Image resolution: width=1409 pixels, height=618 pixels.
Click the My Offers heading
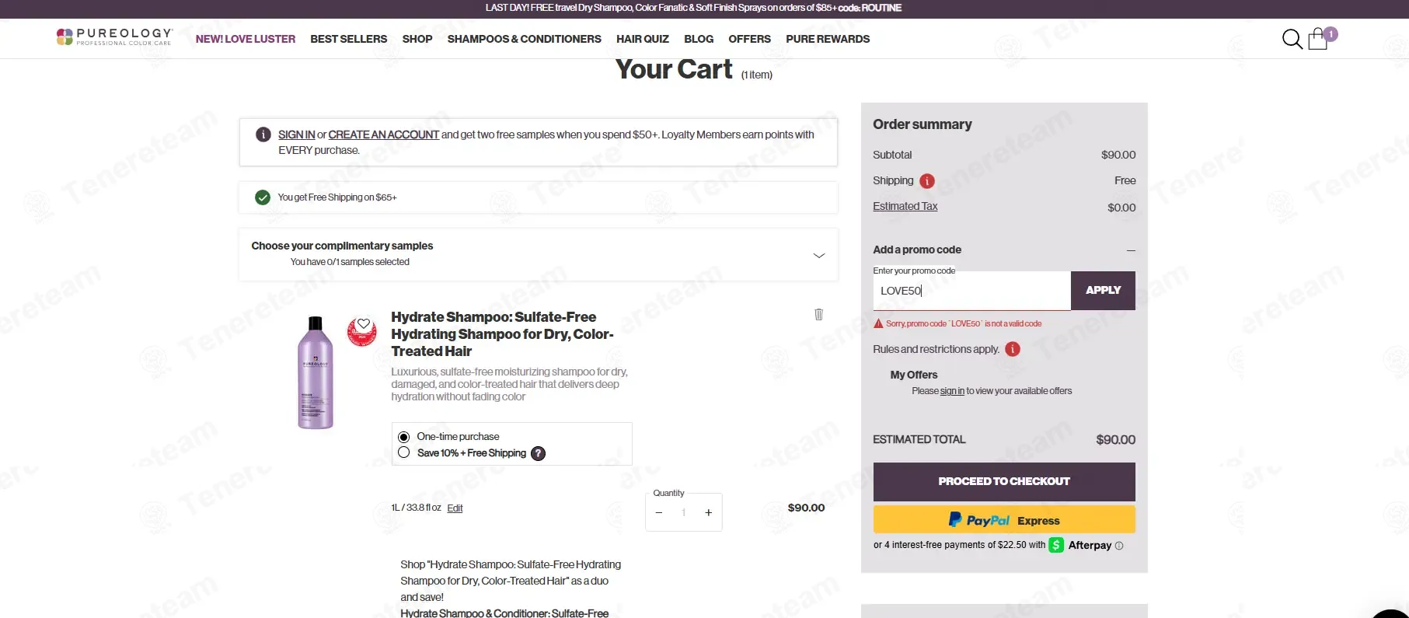(914, 375)
